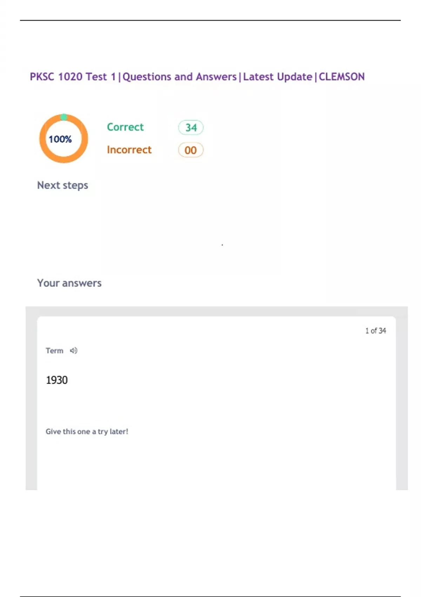Screen dimensions: 421x597
Task: Open the Next steps heading
Action: click(62, 185)
